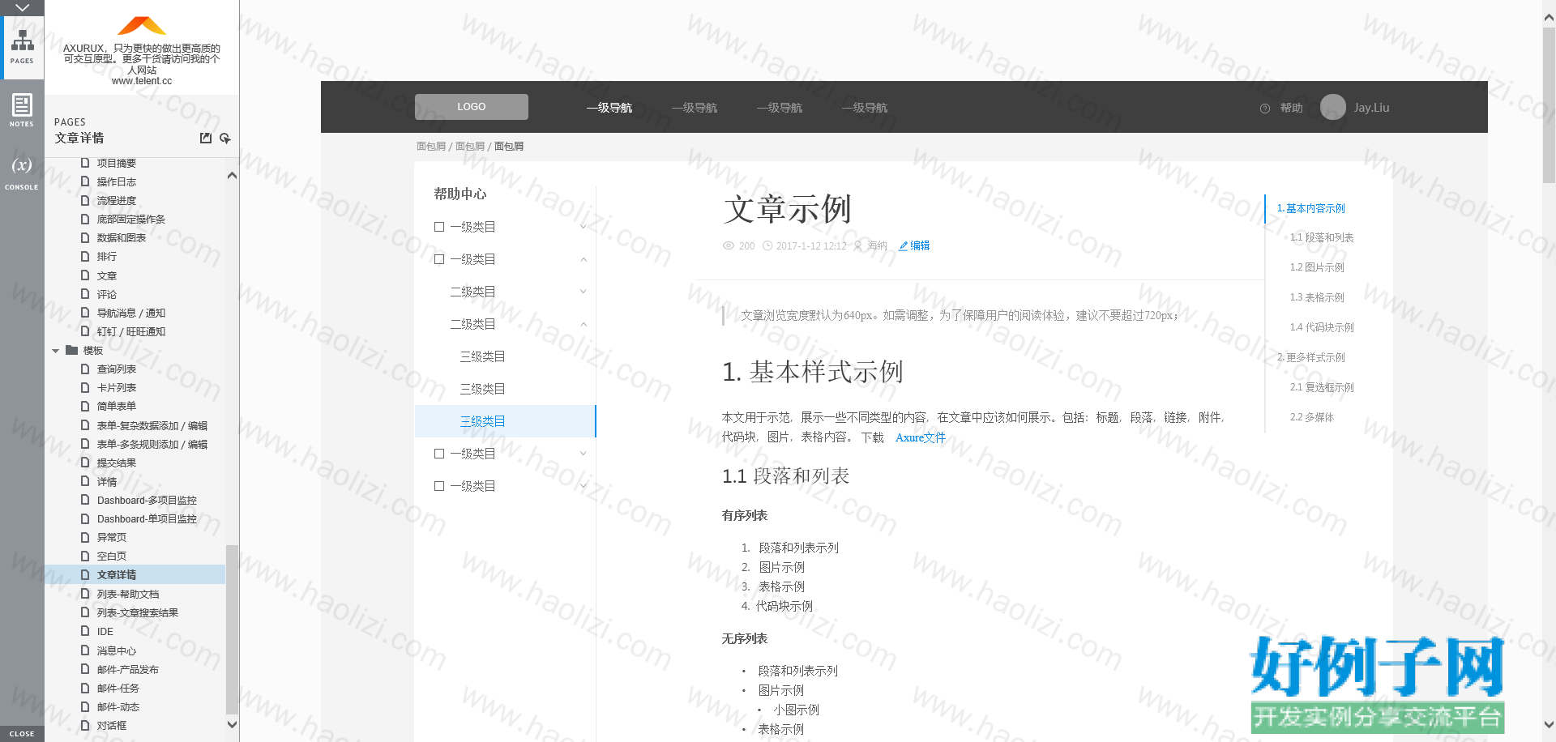Jump to 1. 基本内容示例 in outline

pos(1311,208)
